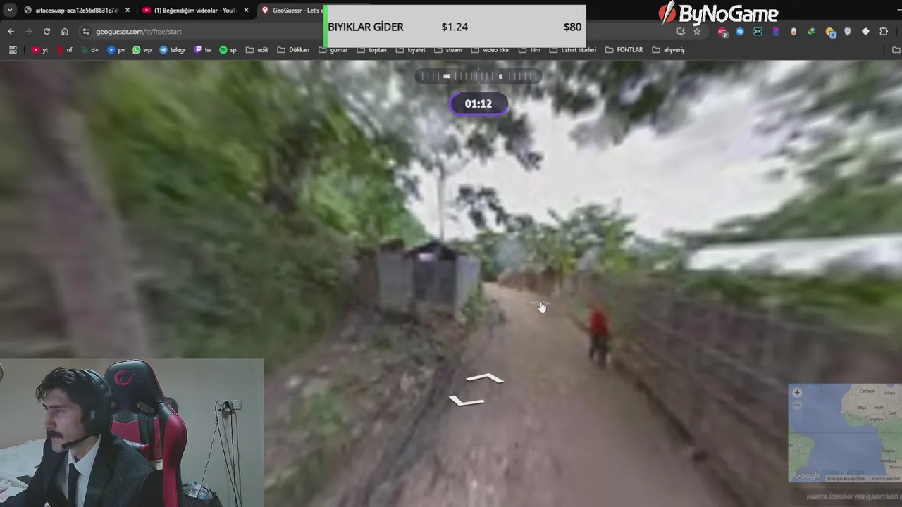Expand the Dükkan bookmark folder
902x507 pixels.
point(293,50)
